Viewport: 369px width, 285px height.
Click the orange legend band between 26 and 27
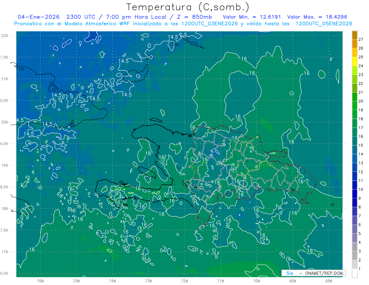pos(355,44)
